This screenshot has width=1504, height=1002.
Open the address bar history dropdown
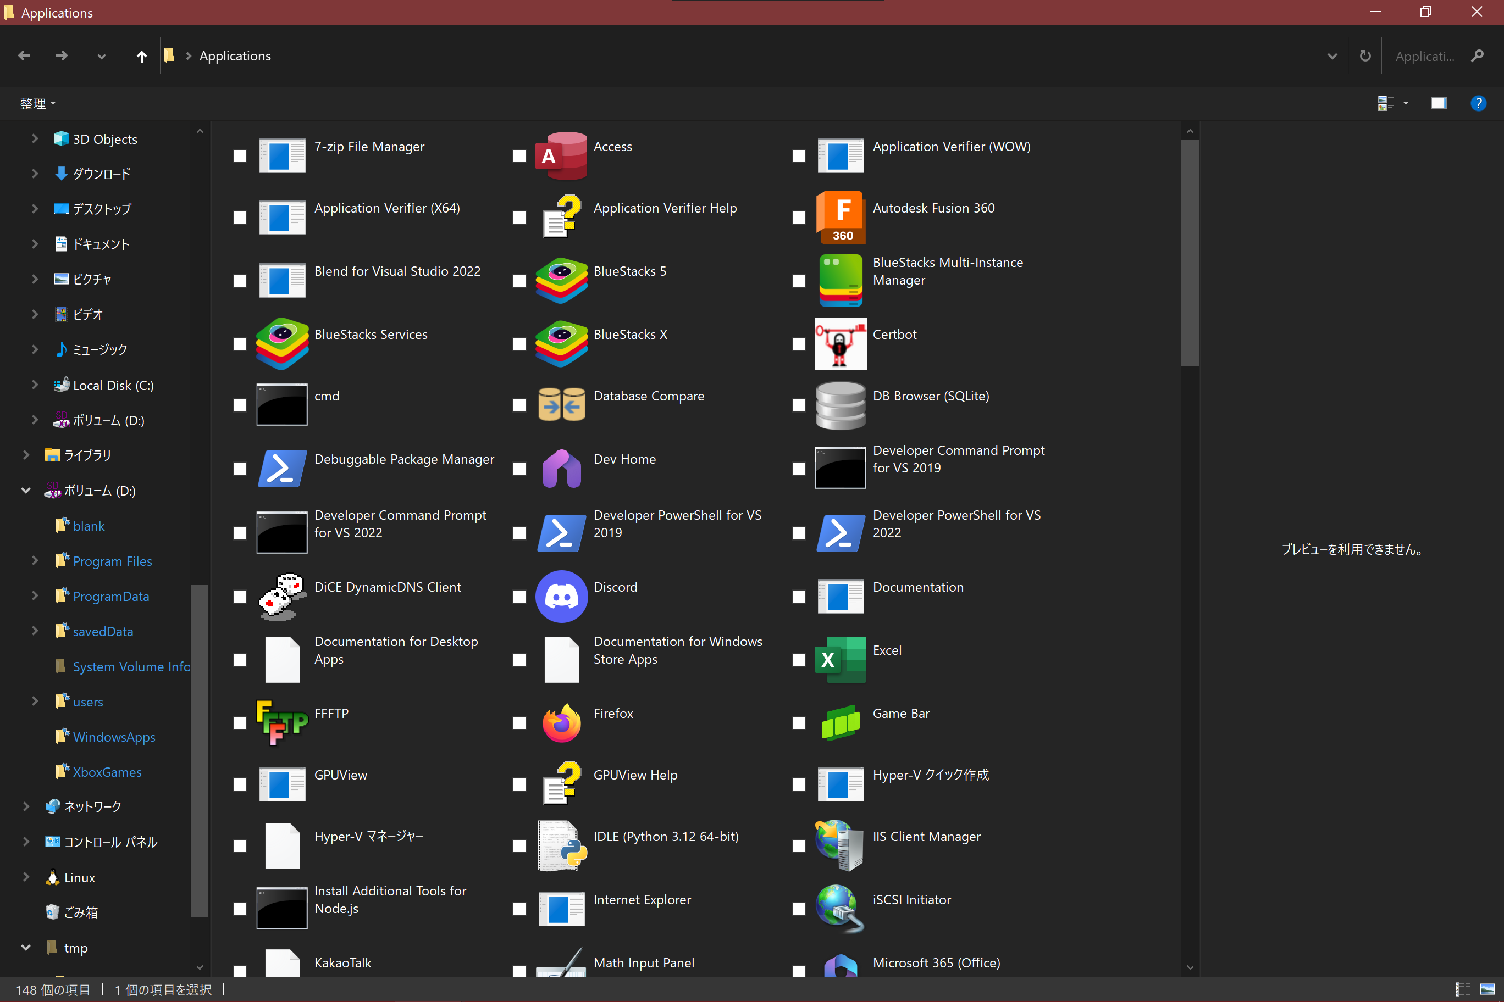[x=1331, y=56]
